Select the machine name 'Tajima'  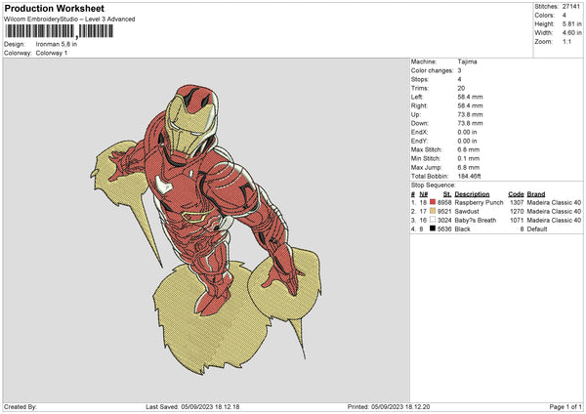pos(467,62)
